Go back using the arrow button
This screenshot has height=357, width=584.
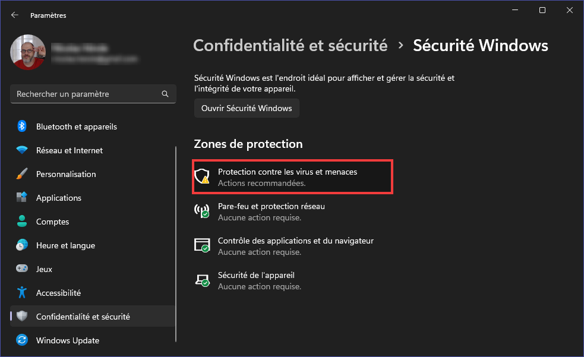point(15,15)
